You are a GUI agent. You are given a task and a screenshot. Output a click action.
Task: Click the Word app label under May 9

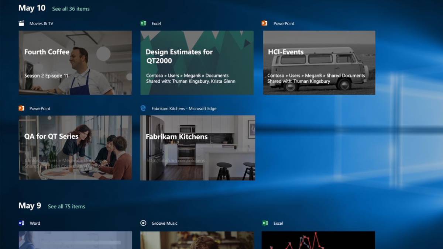coord(35,223)
